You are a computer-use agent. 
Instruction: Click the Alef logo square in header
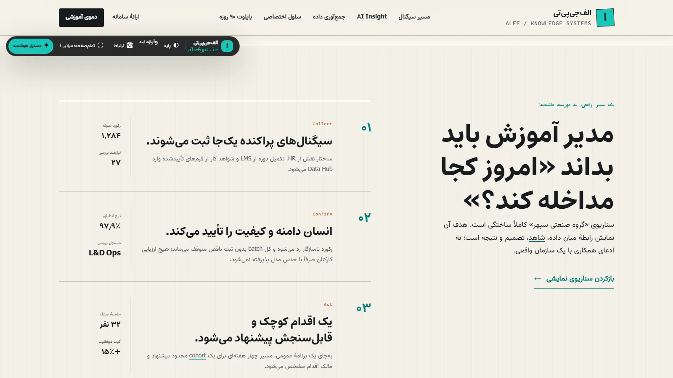point(605,17)
